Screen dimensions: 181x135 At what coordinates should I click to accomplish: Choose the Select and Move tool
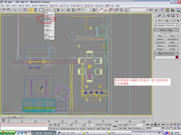68,10
